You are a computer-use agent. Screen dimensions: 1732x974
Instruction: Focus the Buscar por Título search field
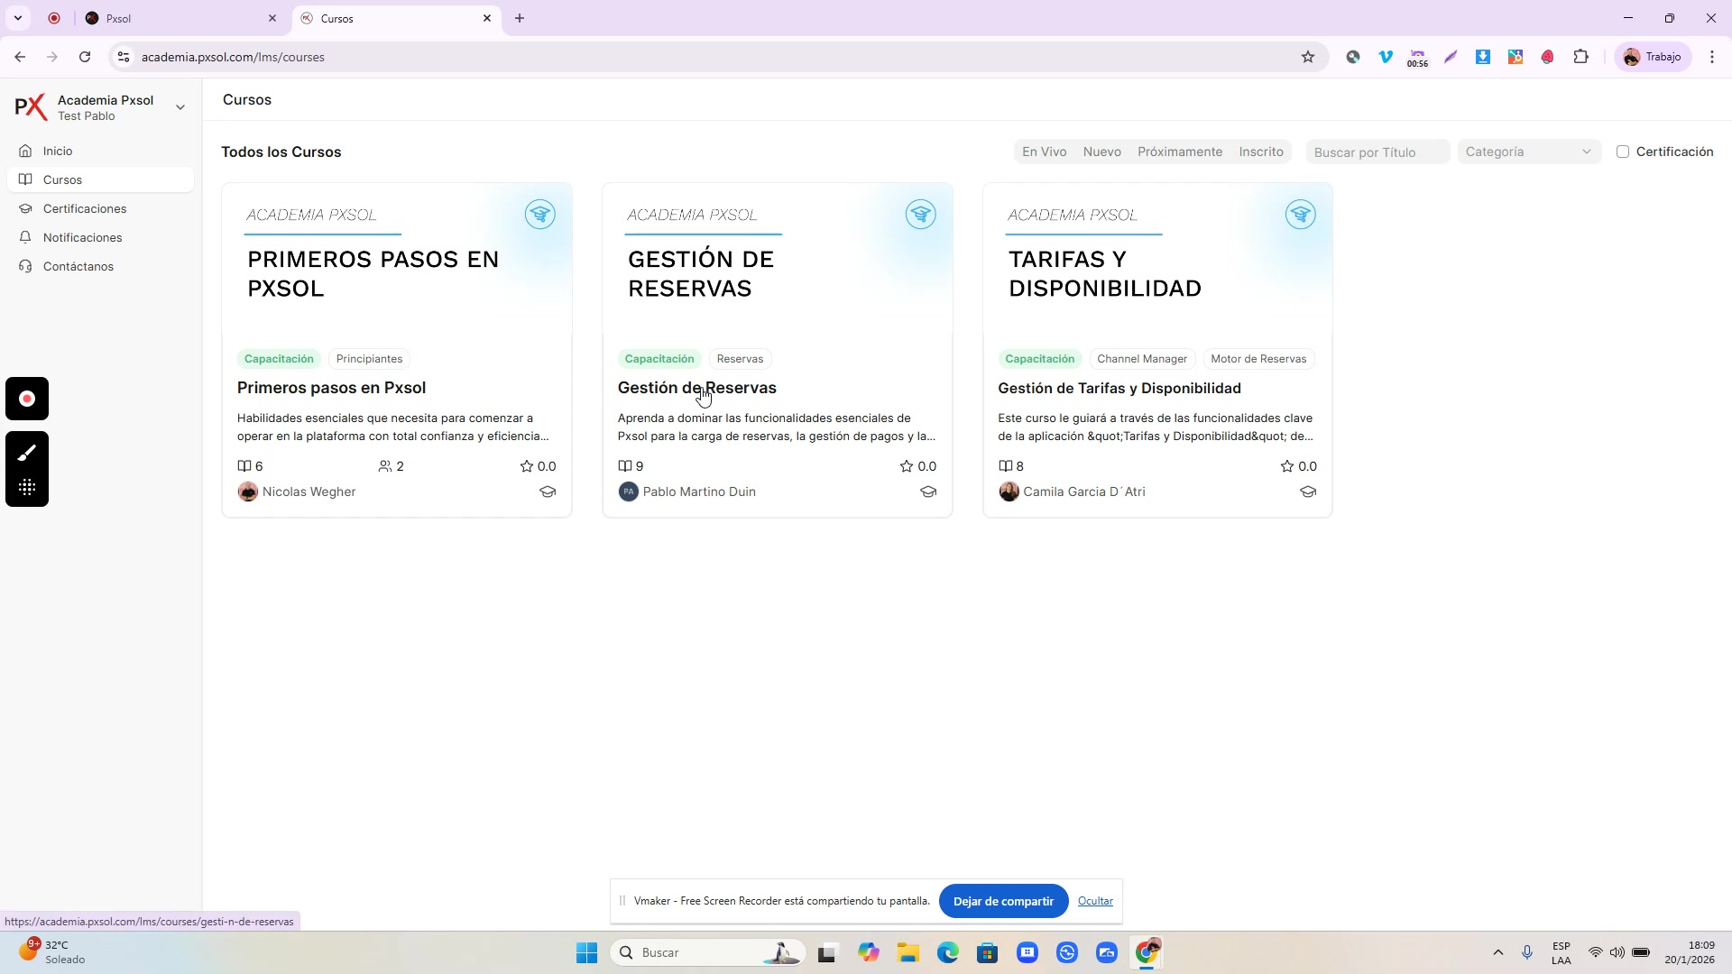tap(1377, 152)
